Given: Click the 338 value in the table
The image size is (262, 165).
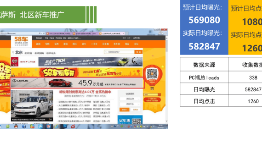Looking at the screenshot, I should (x=253, y=77).
